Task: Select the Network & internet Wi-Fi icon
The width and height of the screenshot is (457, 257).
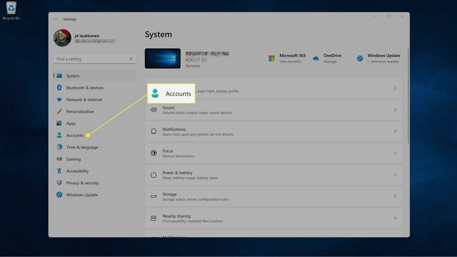Action: click(x=59, y=100)
